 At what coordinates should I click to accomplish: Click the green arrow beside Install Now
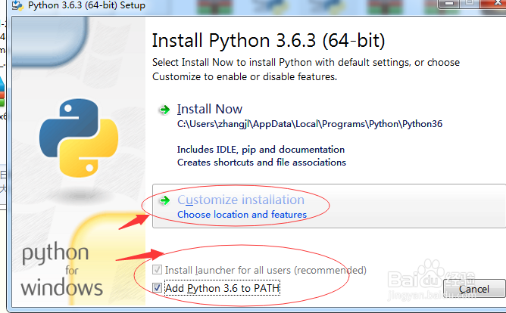[x=164, y=110]
